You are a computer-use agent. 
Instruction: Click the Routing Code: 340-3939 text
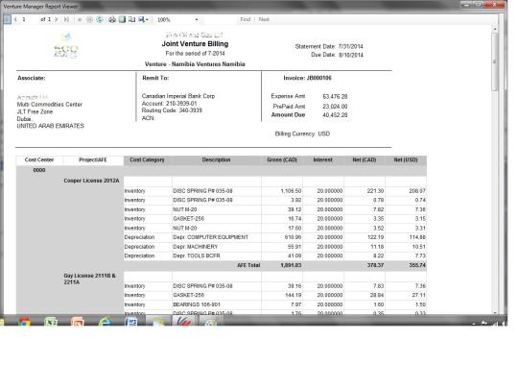[x=172, y=110]
